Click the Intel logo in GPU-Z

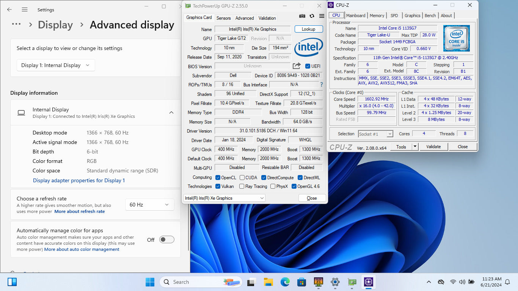(309, 47)
